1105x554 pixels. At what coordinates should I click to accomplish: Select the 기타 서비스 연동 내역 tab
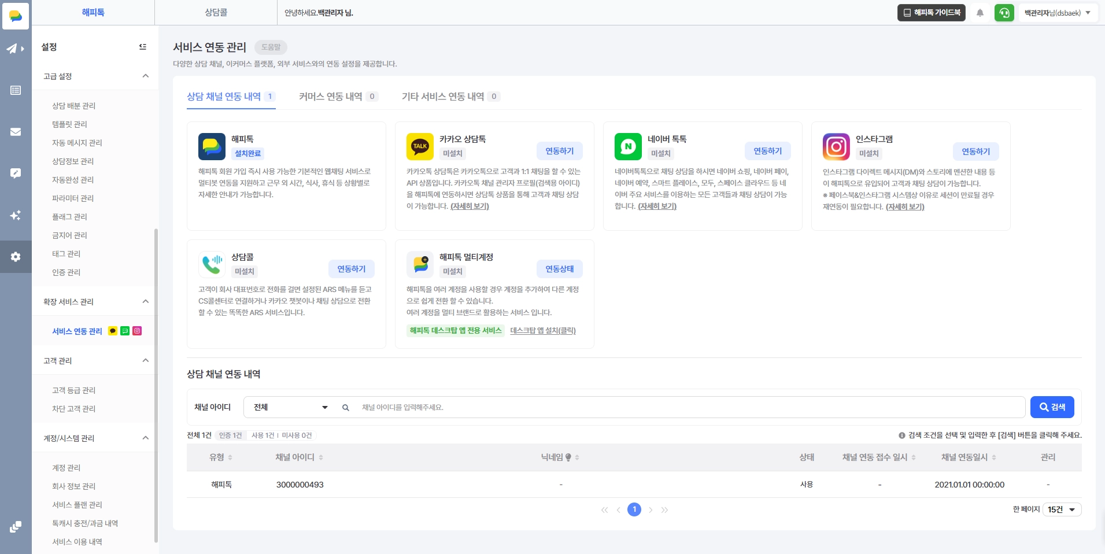click(451, 97)
